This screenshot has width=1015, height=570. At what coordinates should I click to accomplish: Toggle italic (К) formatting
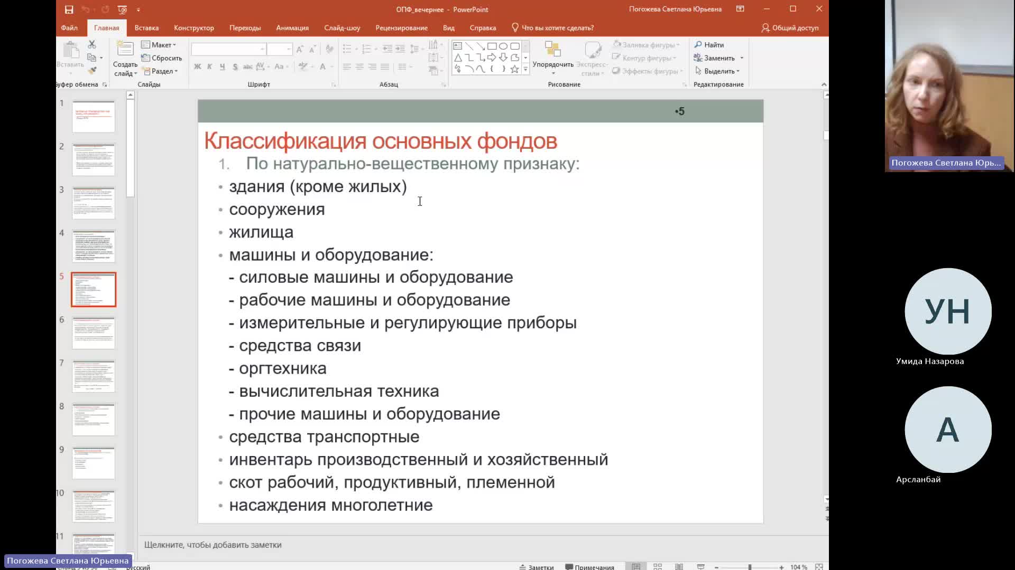pyautogui.click(x=210, y=66)
